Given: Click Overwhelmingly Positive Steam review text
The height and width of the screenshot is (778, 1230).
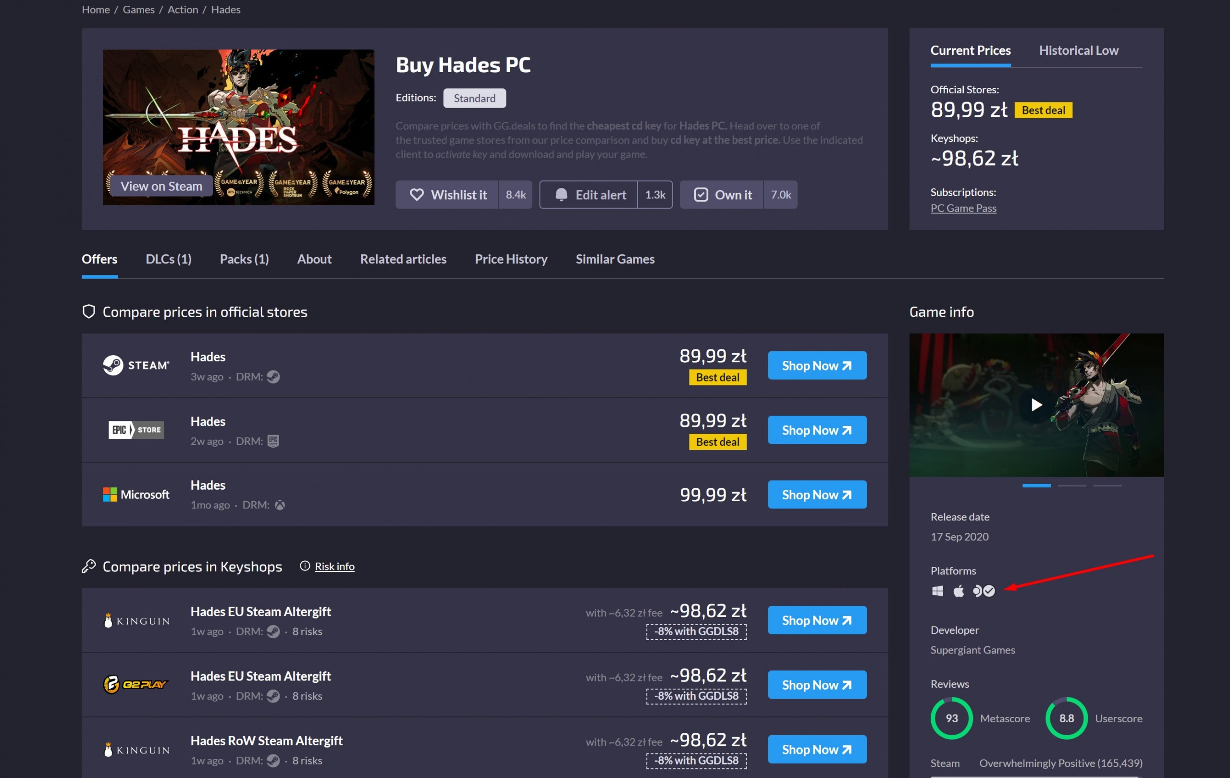Looking at the screenshot, I should 1060,763.
